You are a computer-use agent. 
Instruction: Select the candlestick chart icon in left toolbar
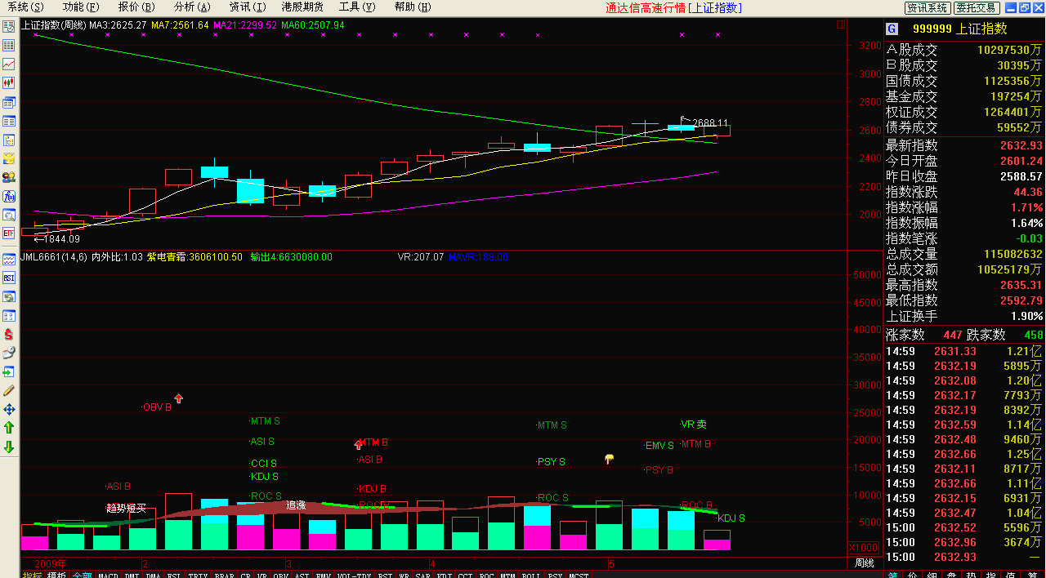9,82
